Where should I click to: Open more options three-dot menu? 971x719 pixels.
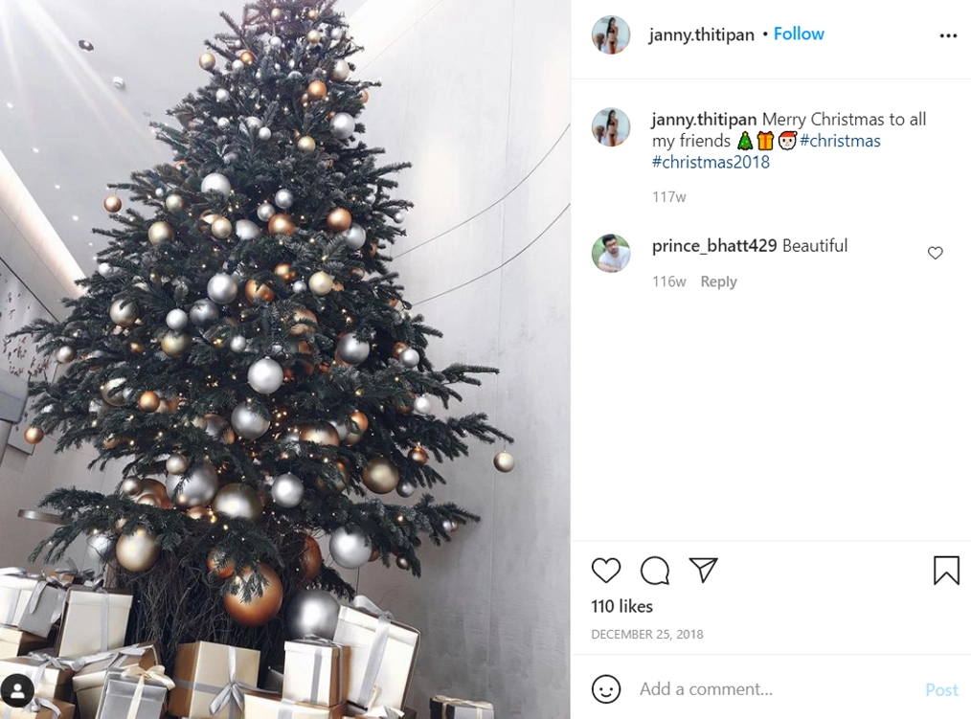click(948, 35)
